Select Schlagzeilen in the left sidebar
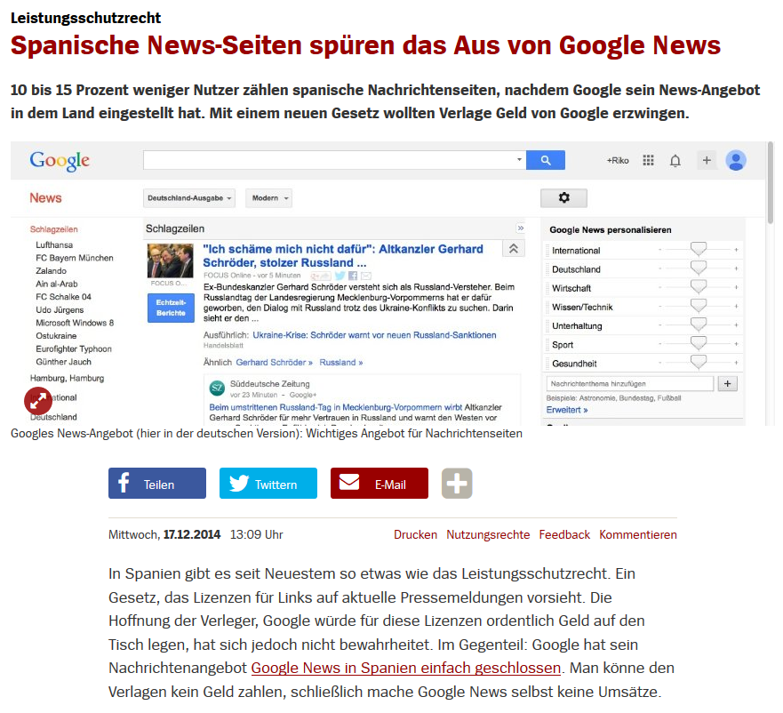 click(54, 229)
